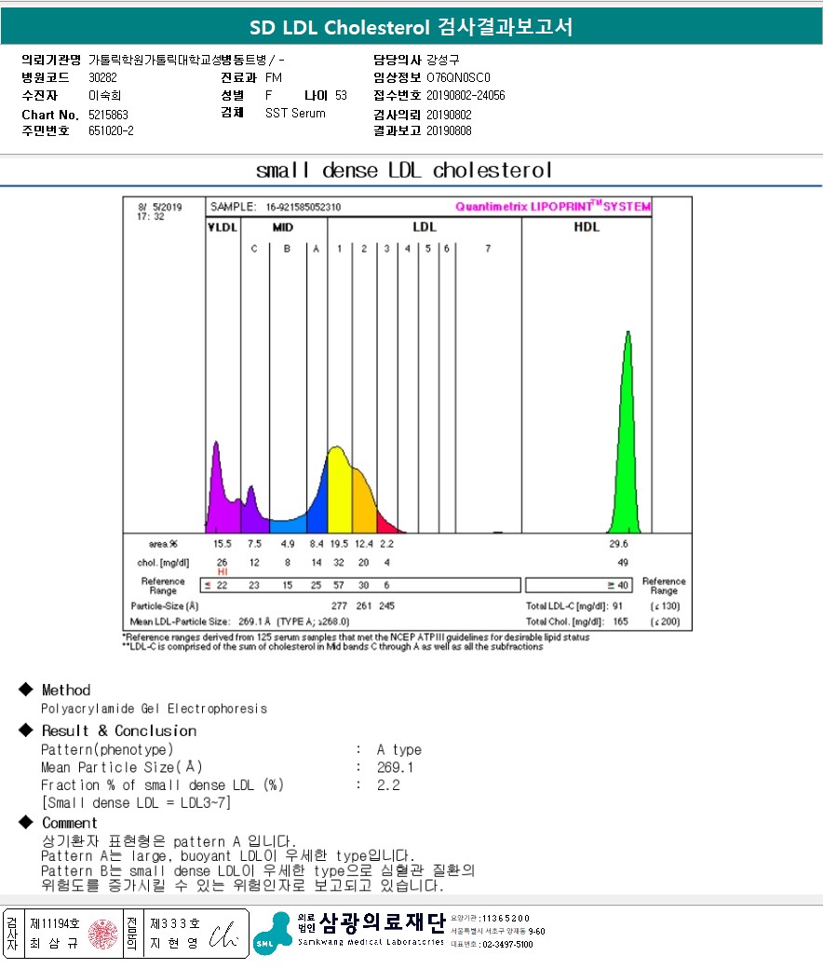This screenshot has height=969, width=823.
Task: Click the institution number '11365200'
Action: pyautogui.click(x=506, y=919)
